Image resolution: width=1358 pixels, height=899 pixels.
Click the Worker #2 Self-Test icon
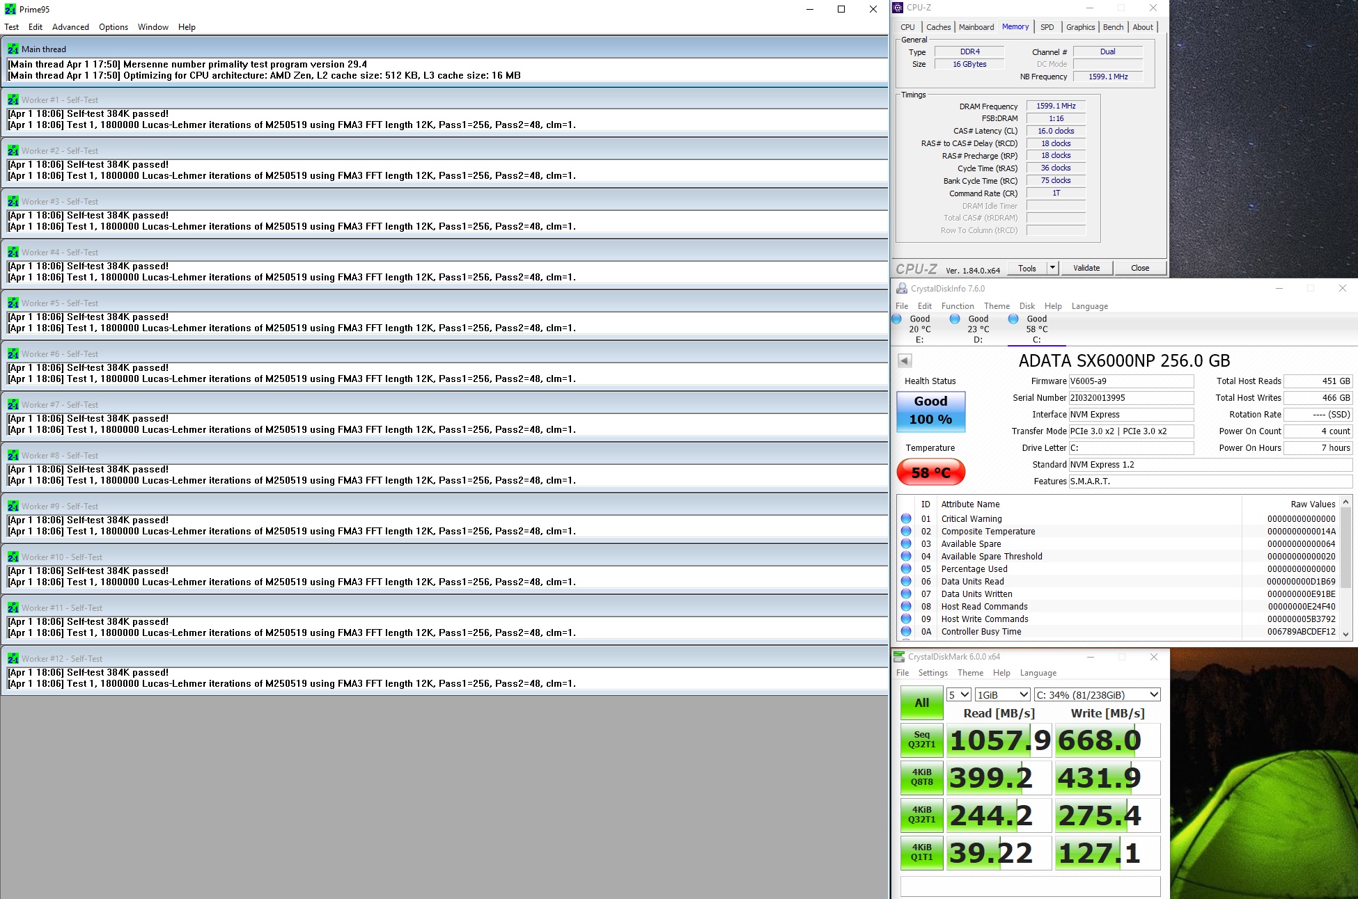(x=13, y=150)
